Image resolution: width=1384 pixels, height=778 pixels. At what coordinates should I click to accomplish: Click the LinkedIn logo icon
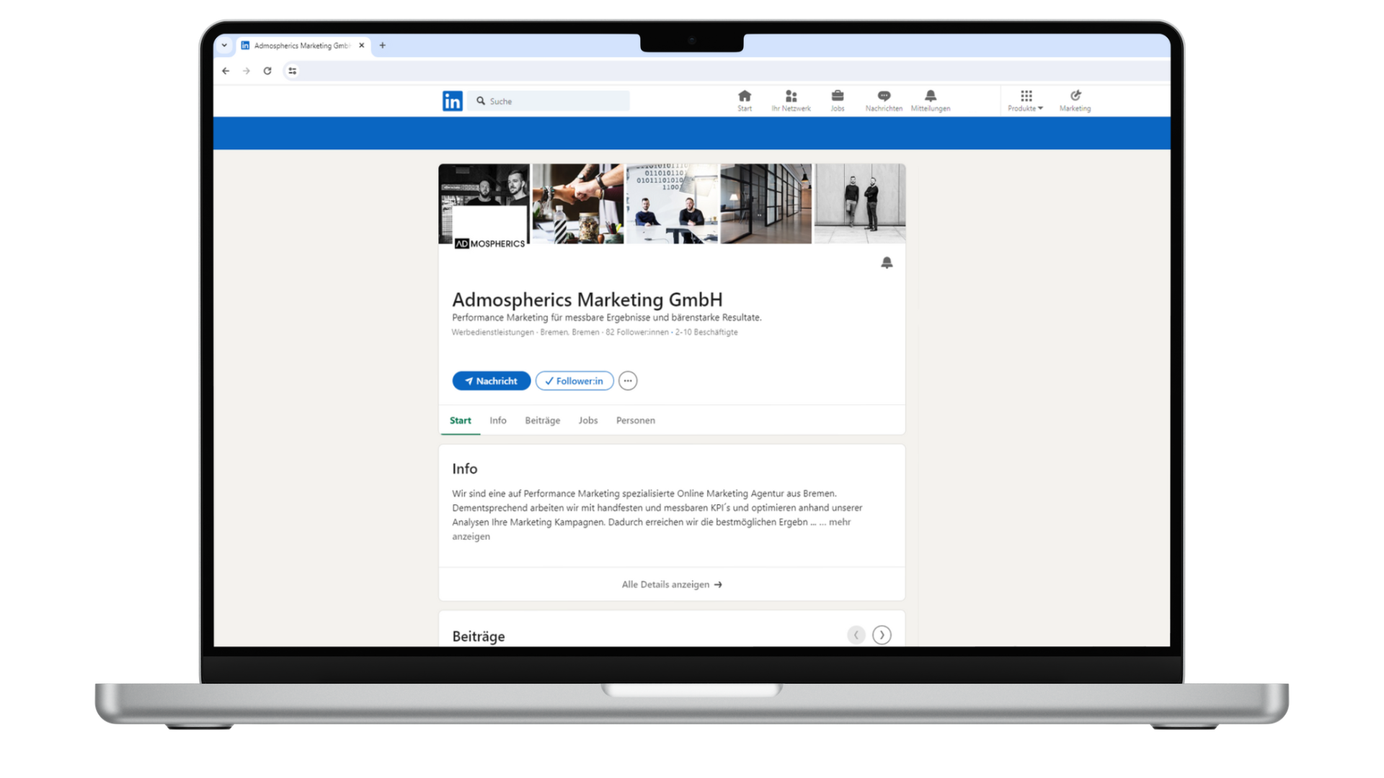(452, 101)
